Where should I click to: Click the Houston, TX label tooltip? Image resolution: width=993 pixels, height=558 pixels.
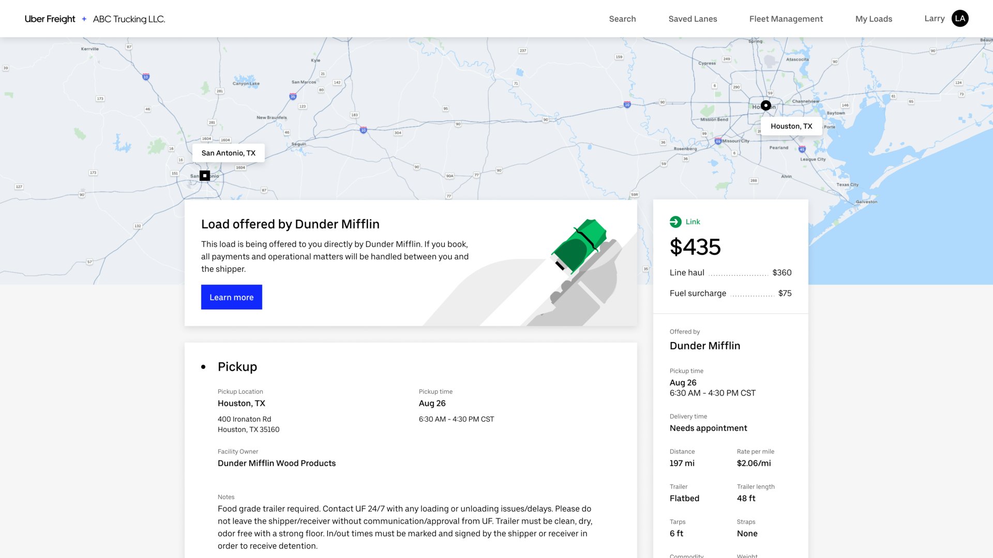(x=791, y=126)
